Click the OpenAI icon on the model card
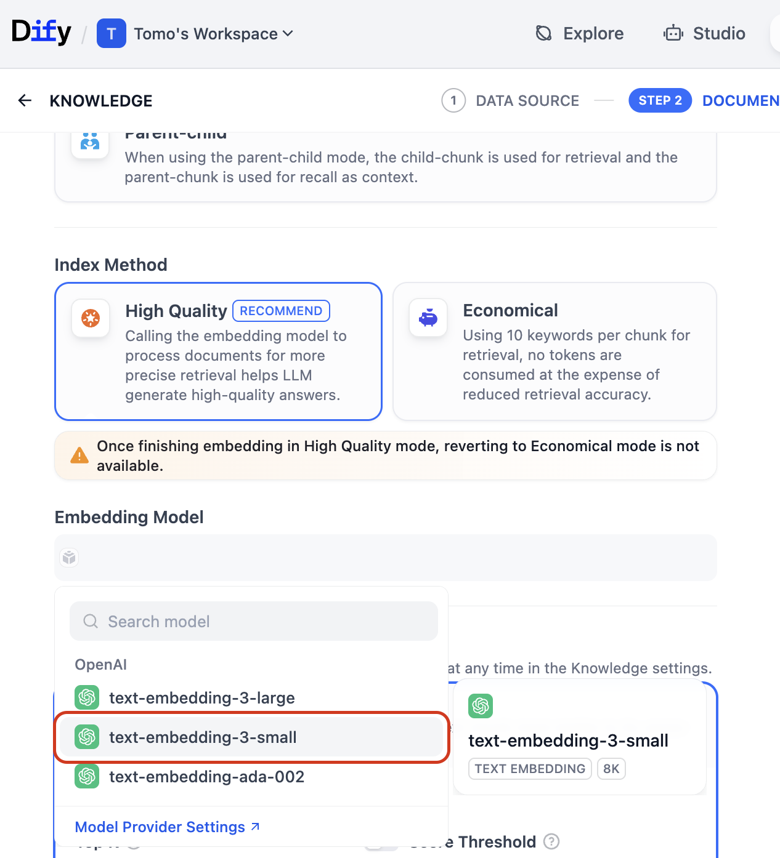This screenshot has height=858, width=780. 481,706
